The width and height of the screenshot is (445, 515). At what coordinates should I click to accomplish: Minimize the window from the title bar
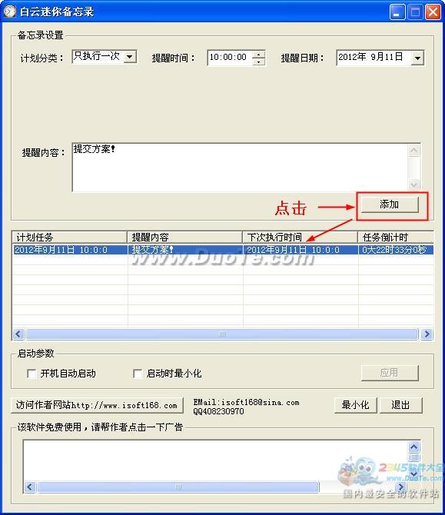tap(397, 12)
